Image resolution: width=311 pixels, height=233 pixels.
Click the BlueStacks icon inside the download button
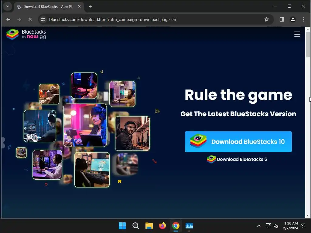click(198, 141)
